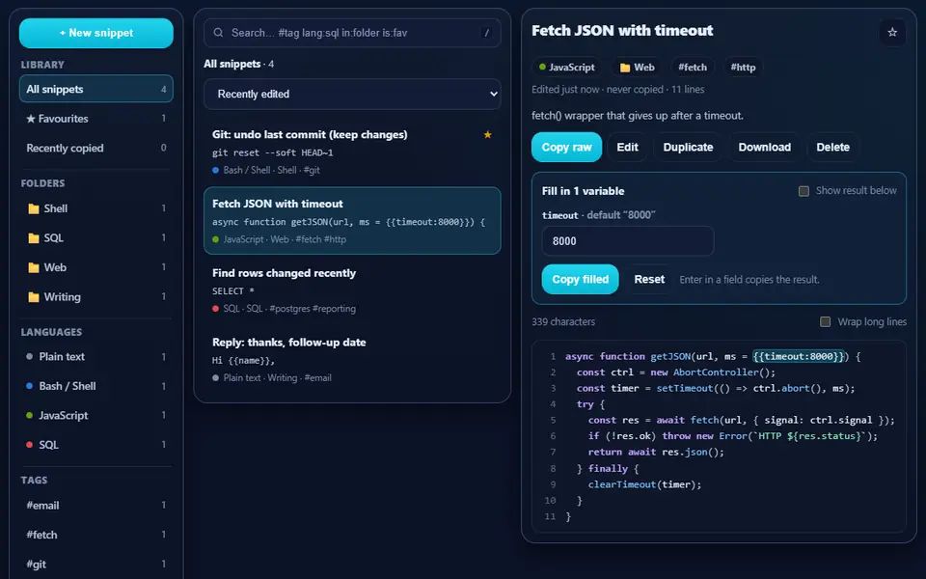The height and width of the screenshot is (579, 926).
Task: Click the #fetch chip in snippet details
Action: pyautogui.click(x=693, y=68)
